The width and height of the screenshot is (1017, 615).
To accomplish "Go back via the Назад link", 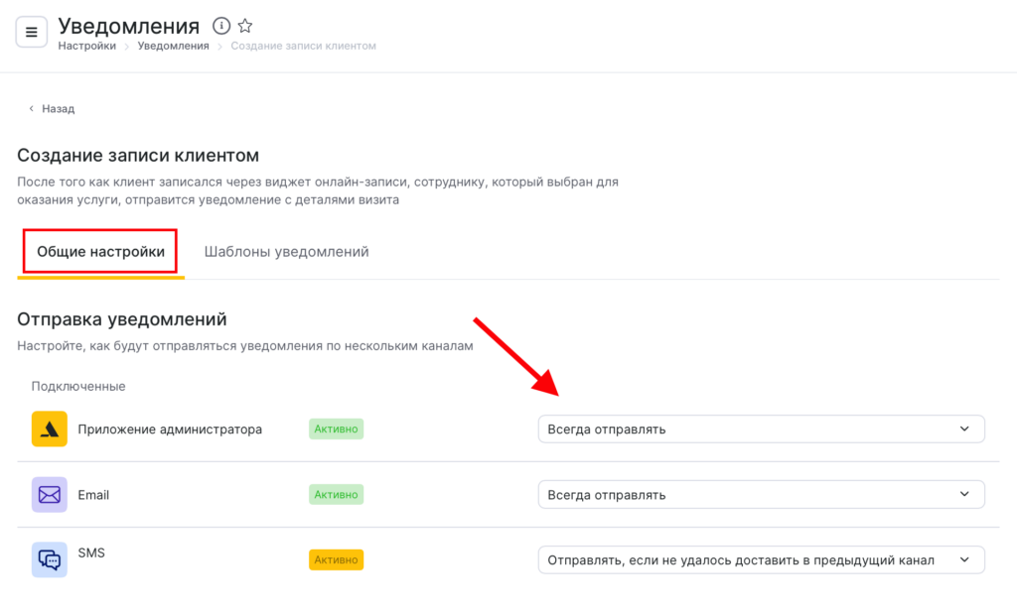I will [x=58, y=109].
